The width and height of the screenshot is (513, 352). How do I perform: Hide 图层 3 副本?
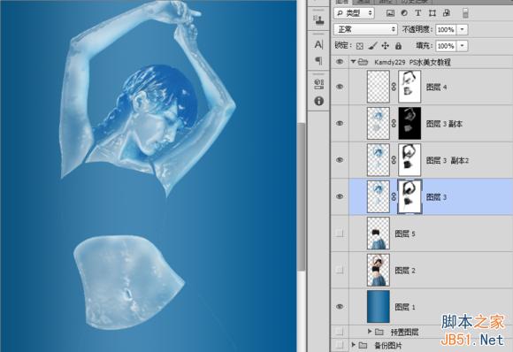(x=340, y=123)
